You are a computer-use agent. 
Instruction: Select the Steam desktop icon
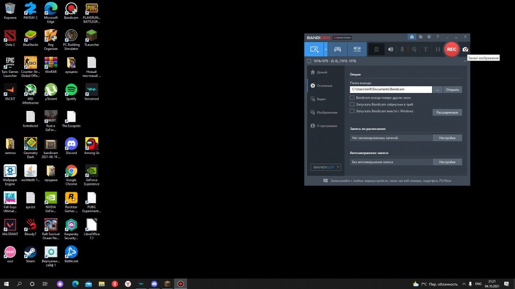(30, 254)
